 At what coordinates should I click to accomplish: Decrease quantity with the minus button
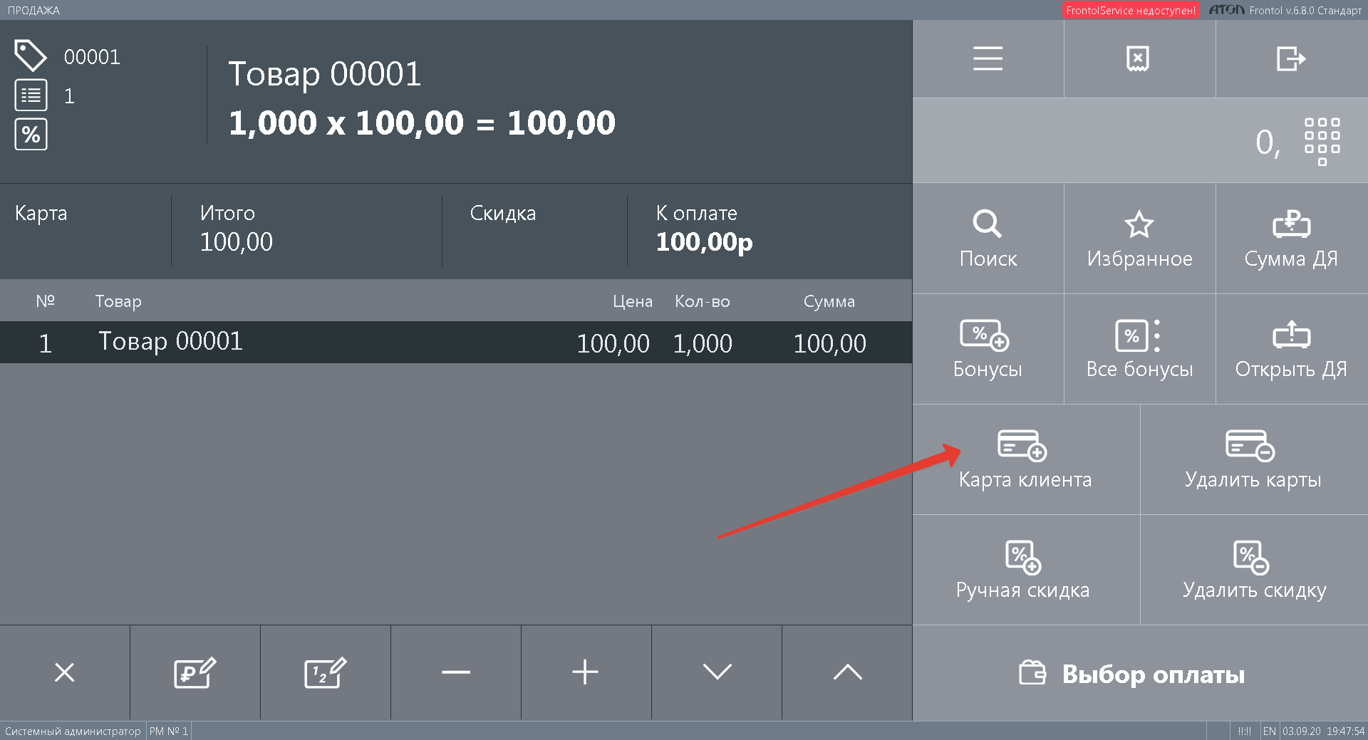pos(456,672)
